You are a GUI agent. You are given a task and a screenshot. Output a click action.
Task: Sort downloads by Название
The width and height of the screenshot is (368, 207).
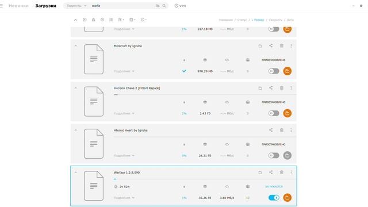226,20
